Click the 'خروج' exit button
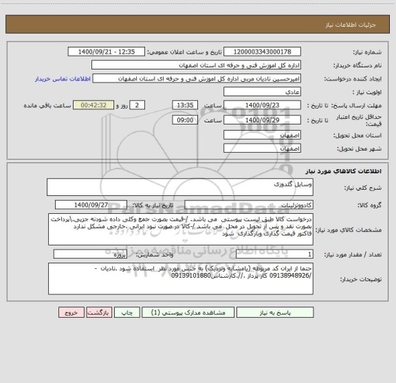Viewport: 396px width, 383px height. [x=71, y=312]
